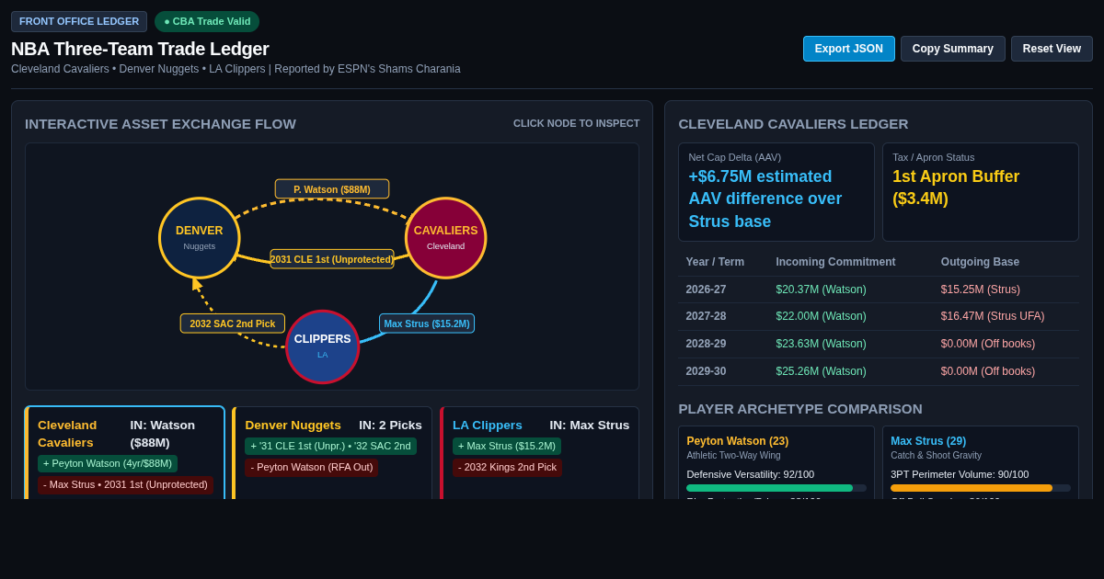
Task: Click the '- 2032 Kings 2nd Pick' chip
Action: coord(507,467)
